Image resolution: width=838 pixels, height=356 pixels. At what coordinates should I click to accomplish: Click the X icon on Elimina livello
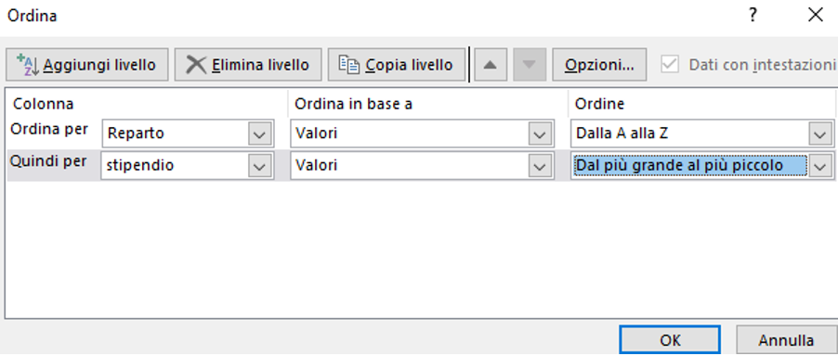pyautogui.click(x=196, y=65)
